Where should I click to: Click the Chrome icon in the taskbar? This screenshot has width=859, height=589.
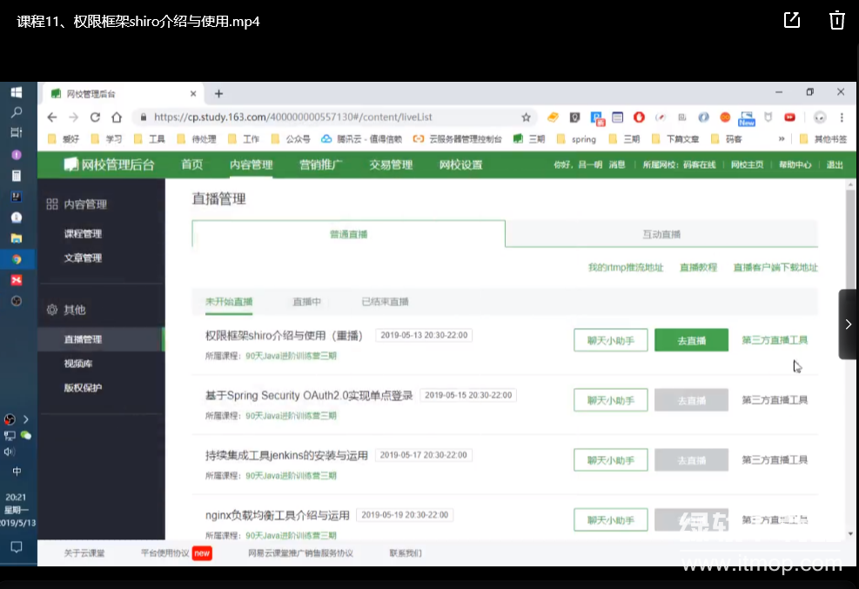click(17, 258)
